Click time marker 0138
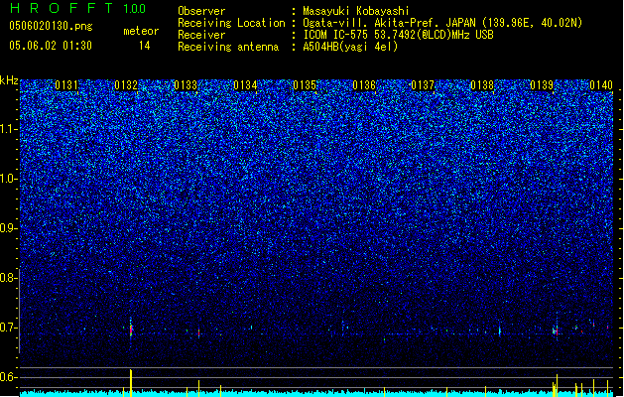Viewport: 624px width, 397px height. pyautogui.click(x=482, y=85)
